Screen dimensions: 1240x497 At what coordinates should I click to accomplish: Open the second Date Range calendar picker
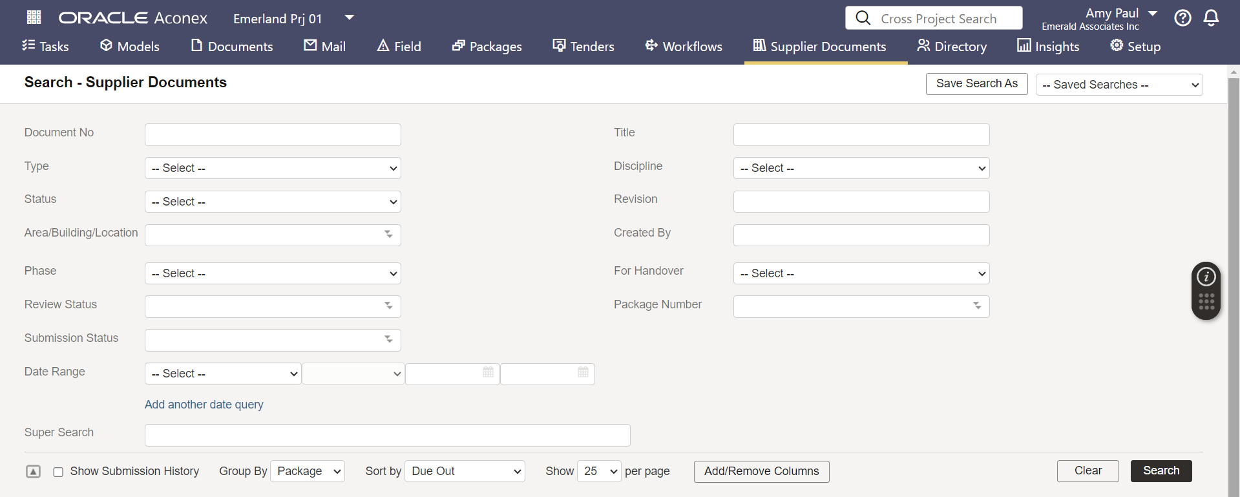point(583,372)
